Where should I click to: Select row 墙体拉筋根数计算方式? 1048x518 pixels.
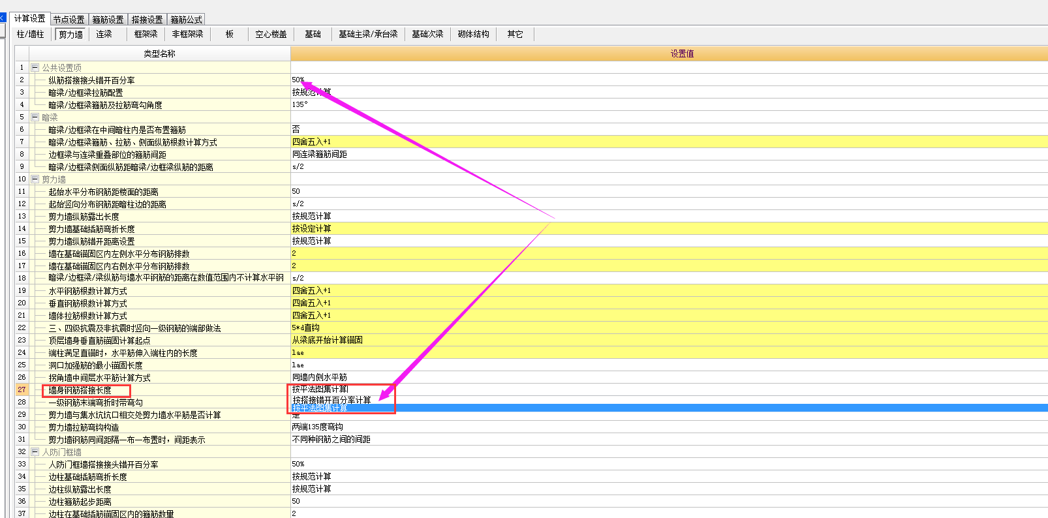(x=159, y=316)
